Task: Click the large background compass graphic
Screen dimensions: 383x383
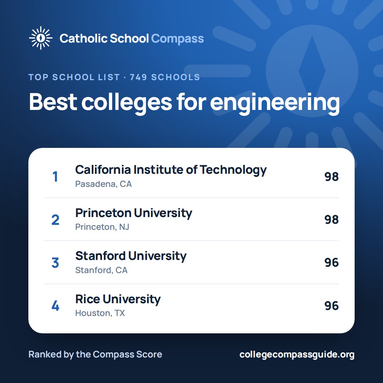Action: point(312,71)
